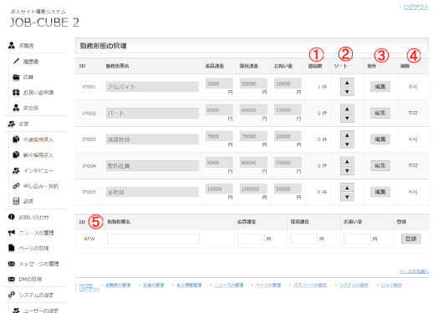Open 求人情報管理 footer link
Viewport: 433px width, 313px height.
coord(189,285)
